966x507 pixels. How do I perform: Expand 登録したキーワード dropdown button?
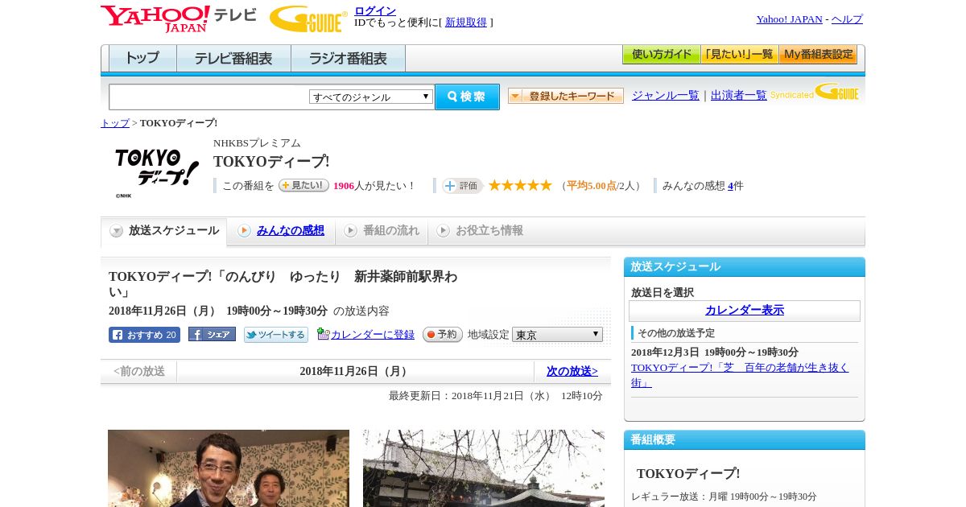pyautogui.click(x=566, y=96)
